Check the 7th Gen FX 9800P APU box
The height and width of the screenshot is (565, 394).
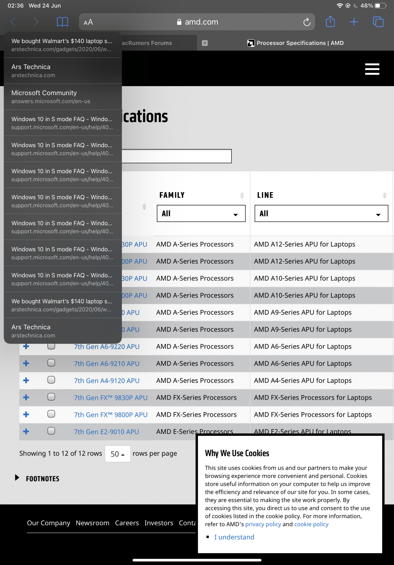point(51,414)
